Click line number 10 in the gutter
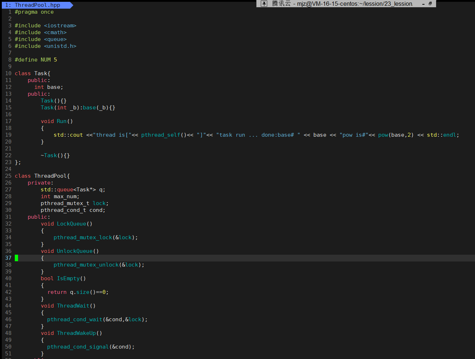 [x=8, y=73]
